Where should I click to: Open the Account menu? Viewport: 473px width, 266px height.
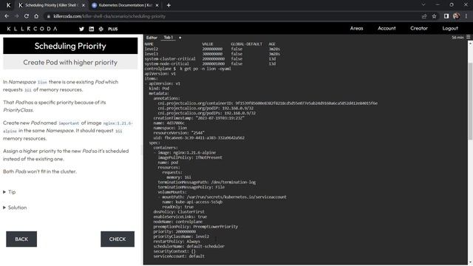(387, 28)
